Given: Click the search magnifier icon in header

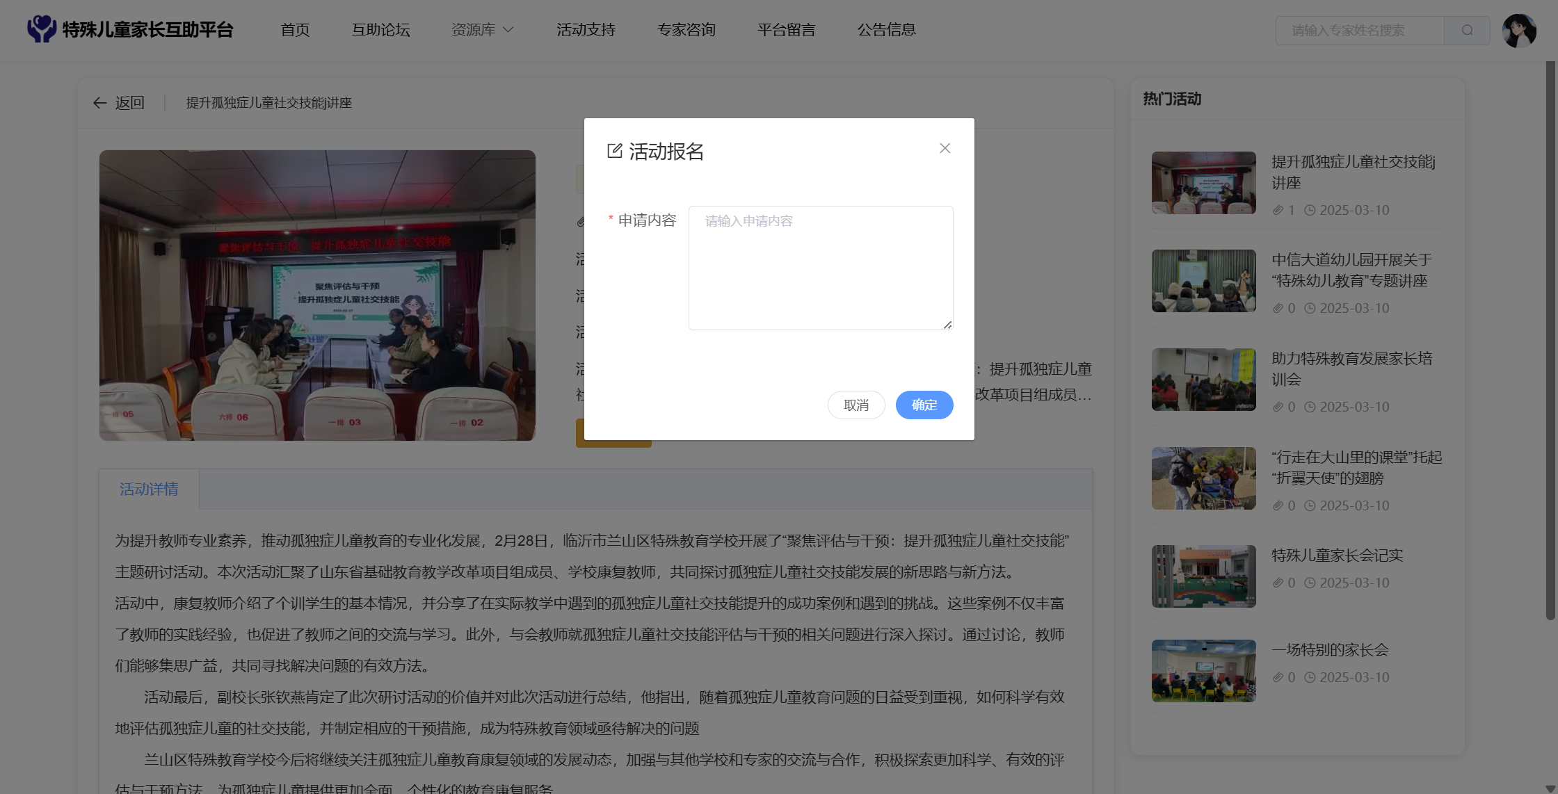Looking at the screenshot, I should click(x=1467, y=30).
